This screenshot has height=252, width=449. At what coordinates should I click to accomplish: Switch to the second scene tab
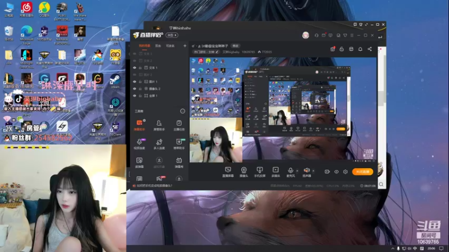(x=158, y=46)
